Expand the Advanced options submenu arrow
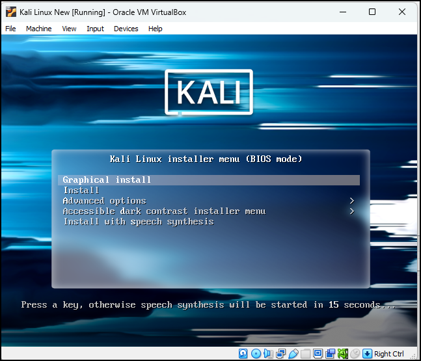421x361 pixels. tap(352, 201)
